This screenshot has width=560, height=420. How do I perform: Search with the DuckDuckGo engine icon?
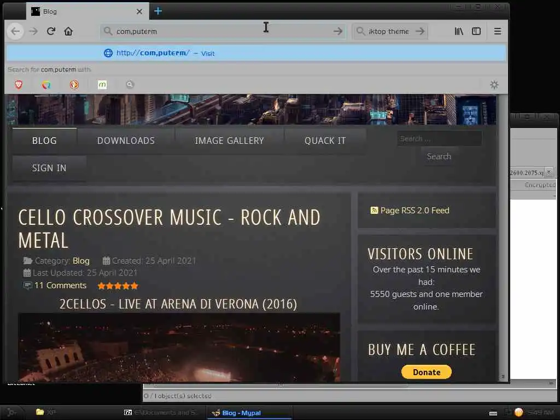[x=74, y=85]
